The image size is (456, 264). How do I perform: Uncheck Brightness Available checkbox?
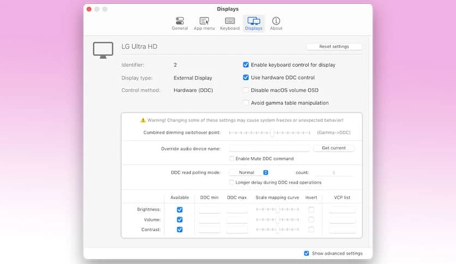[x=179, y=209]
